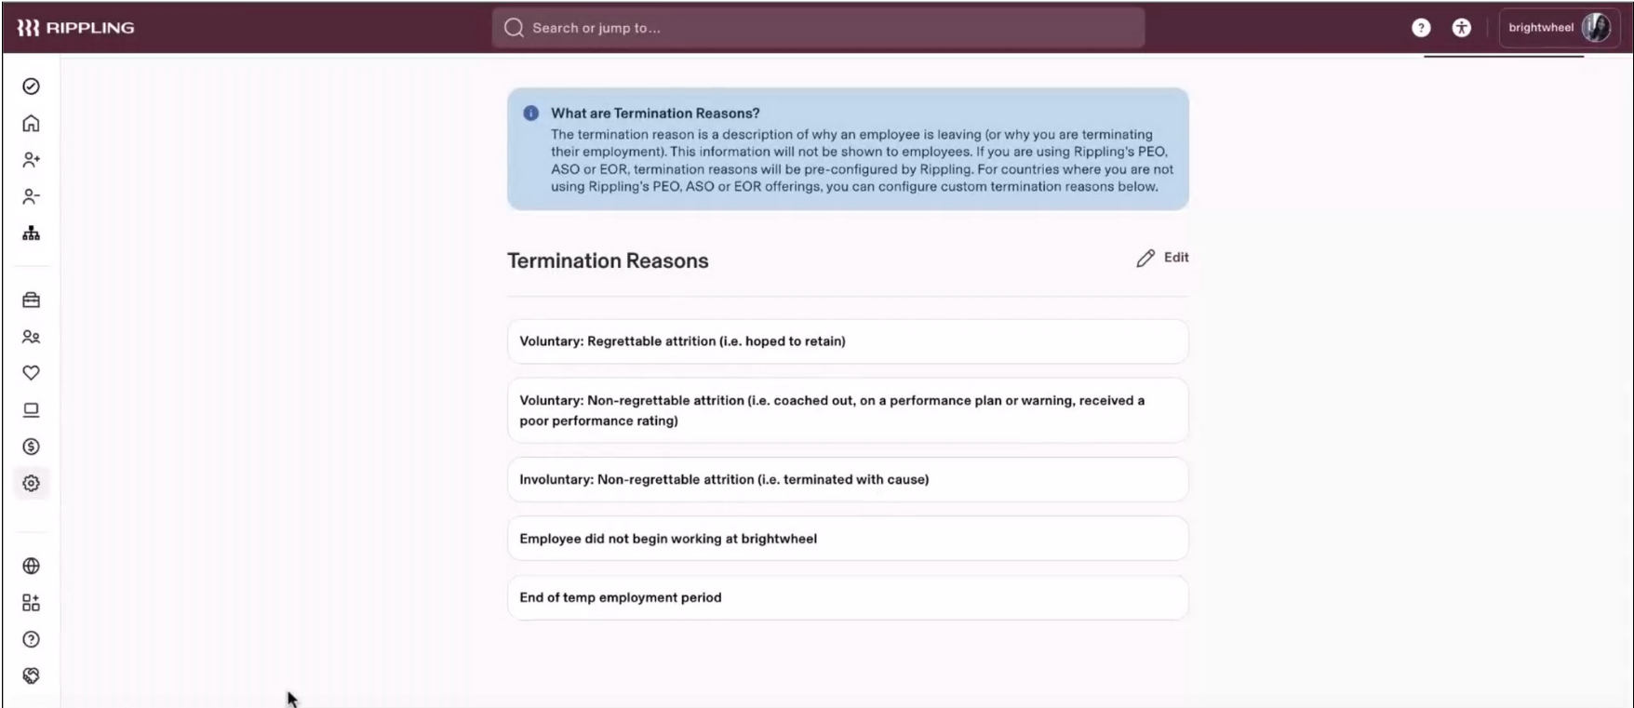Open the briefcase icon in sidebar
1634x708 pixels.
coord(31,300)
